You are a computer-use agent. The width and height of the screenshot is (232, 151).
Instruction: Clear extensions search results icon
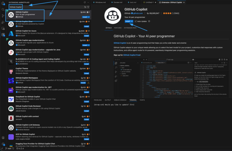tap(85, 7)
